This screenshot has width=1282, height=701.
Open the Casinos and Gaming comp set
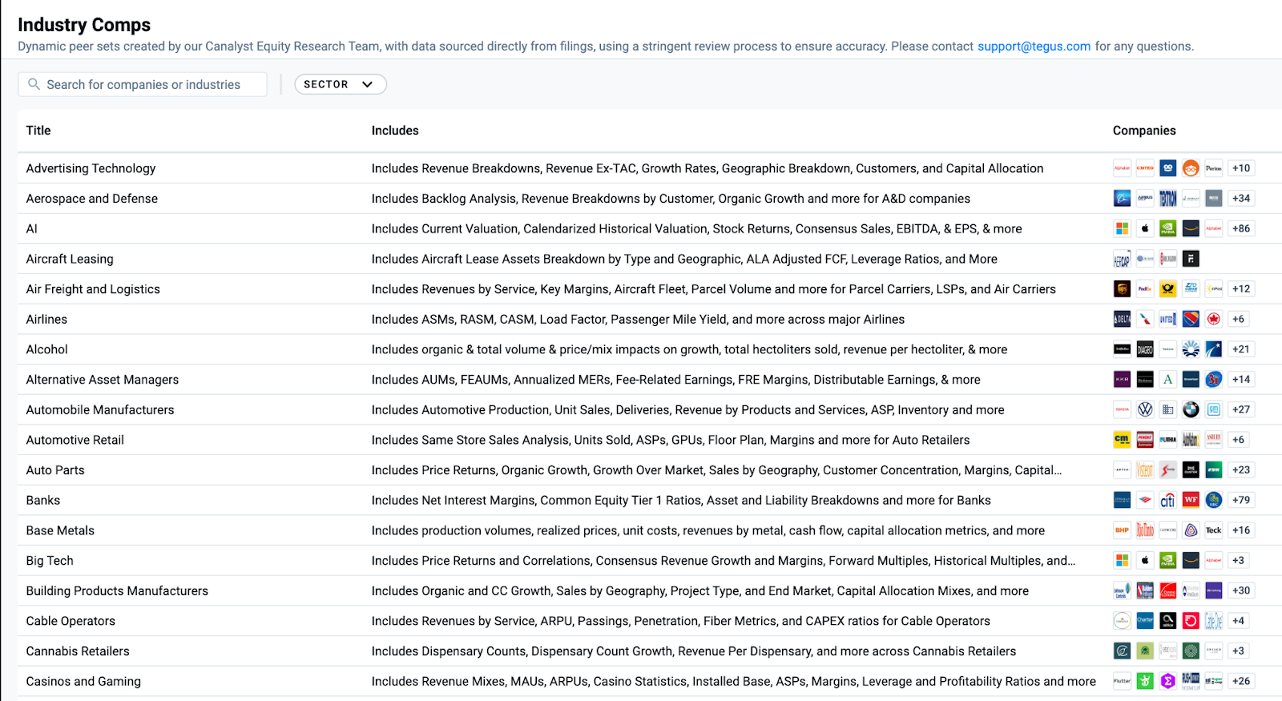[x=83, y=681]
